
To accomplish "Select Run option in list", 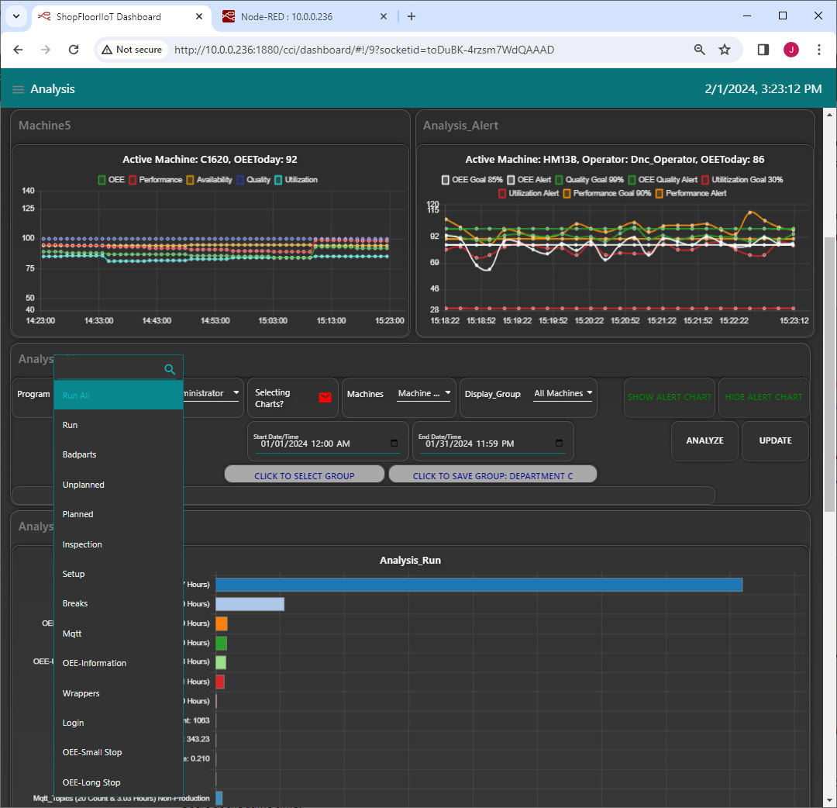I will click(x=119, y=425).
